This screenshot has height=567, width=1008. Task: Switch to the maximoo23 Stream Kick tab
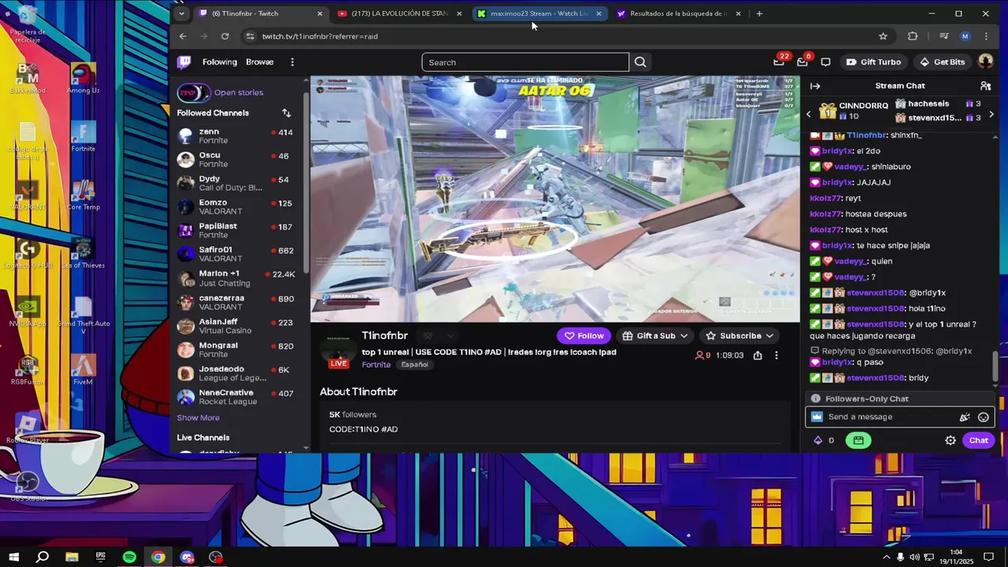[x=538, y=13]
